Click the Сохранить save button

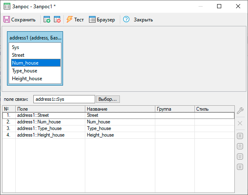tap(20, 19)
